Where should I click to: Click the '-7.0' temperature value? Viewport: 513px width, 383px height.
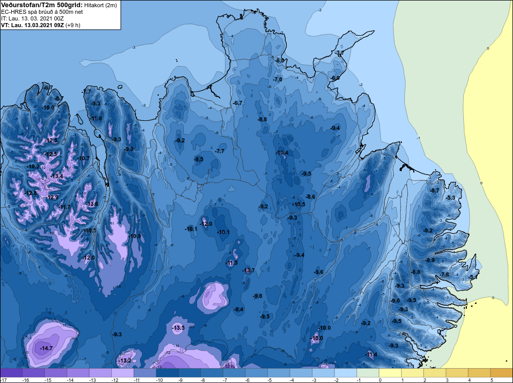(278, 79)
